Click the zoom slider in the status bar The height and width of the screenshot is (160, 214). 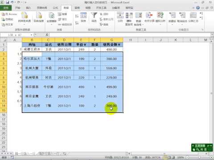(x=199, y=157)
